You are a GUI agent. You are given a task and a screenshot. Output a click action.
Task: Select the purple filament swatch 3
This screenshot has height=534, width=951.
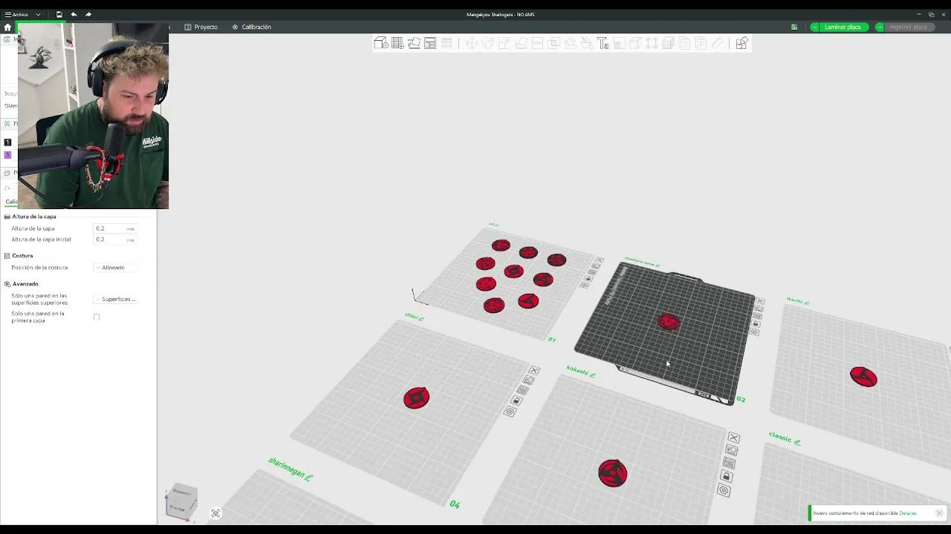(x=7, y=155)
